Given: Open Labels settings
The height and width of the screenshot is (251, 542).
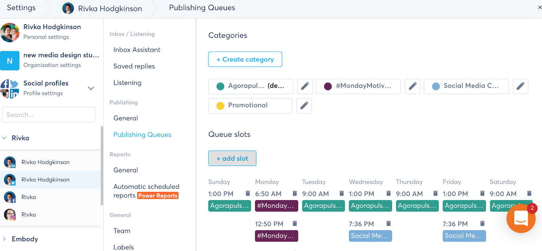Looking at the screenshot, I should (124, 247).
